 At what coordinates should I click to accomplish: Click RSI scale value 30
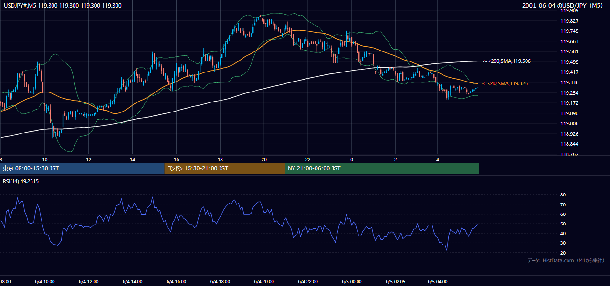coord(563,243)
